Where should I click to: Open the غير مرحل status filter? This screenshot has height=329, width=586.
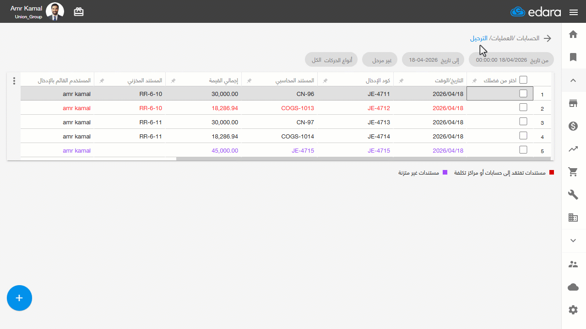pos(380,60)
